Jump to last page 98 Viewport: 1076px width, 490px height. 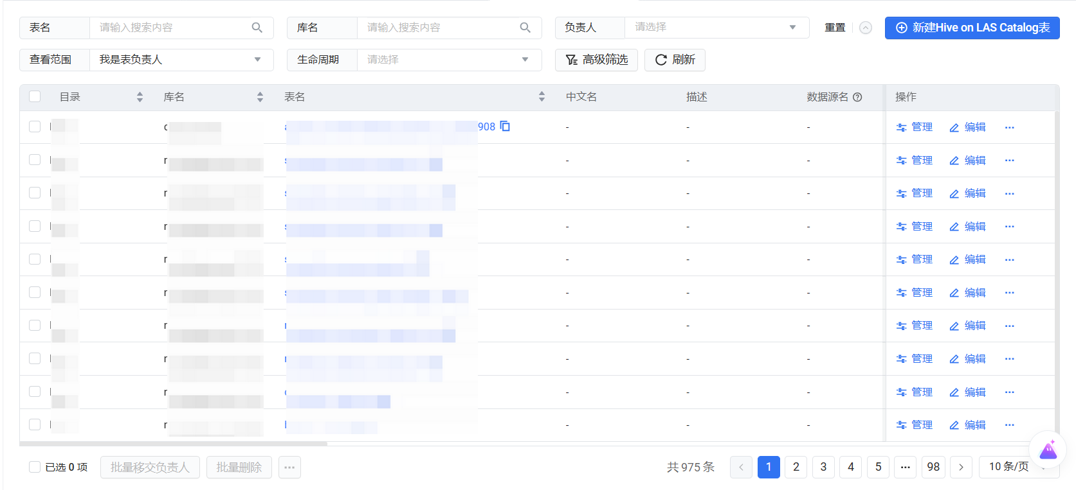933,467
